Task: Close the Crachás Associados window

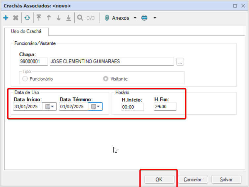Action: coord(243,6)
